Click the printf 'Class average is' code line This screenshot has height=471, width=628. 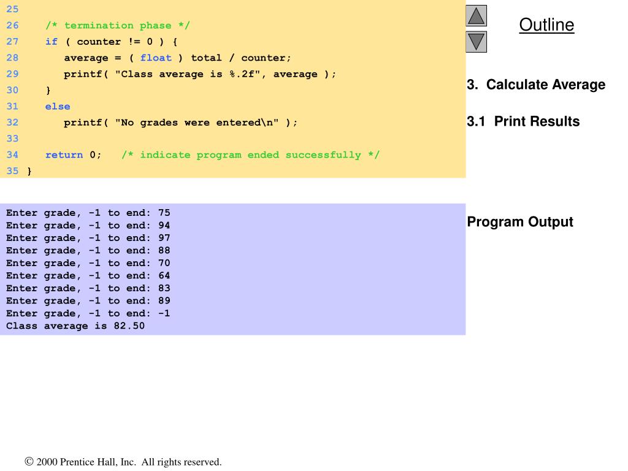tap(200, 74)
